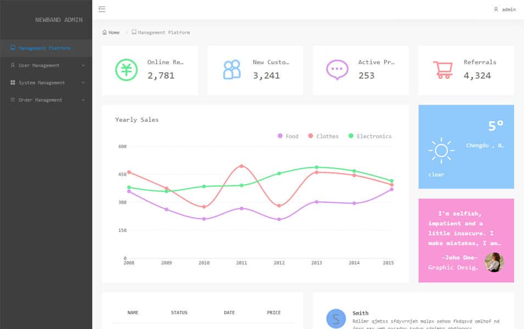
Task: Expand the User Management submenu arrow
Action: [x=83, y=66]
